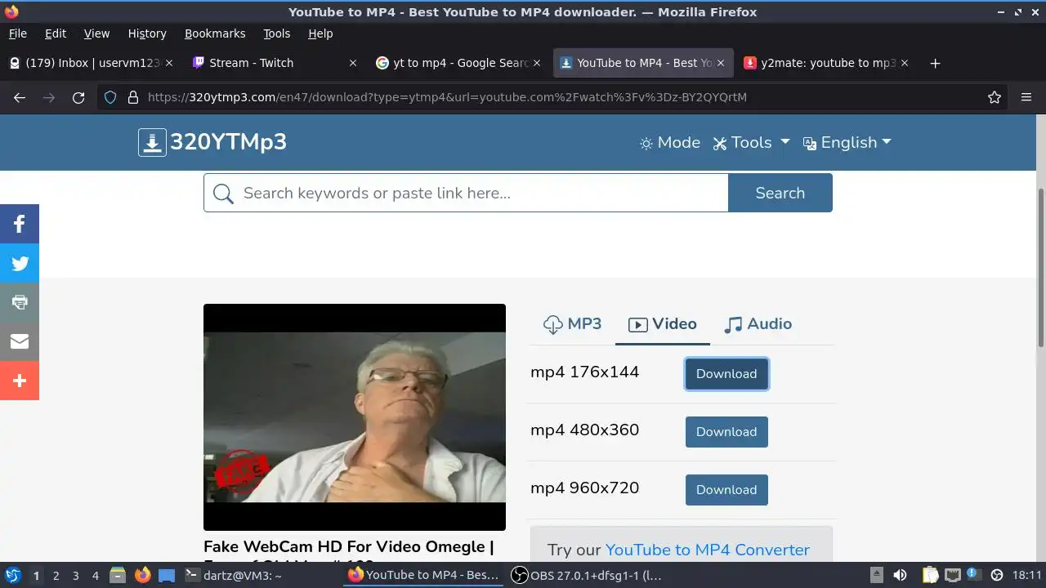The width and height of the screenshot is (1046, 588).
Task: Select the Audio format tab
Action: pos(758,324)
